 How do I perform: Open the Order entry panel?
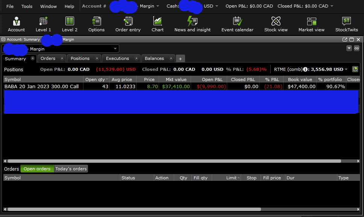point(128,24)
